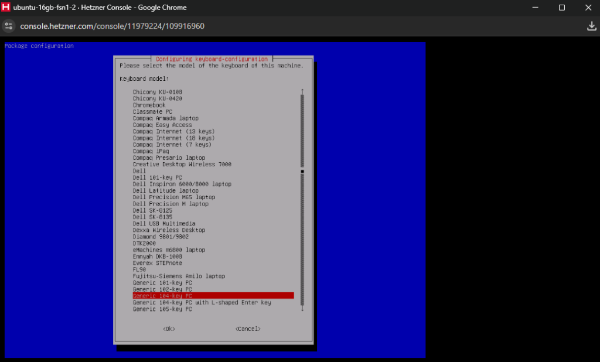This screenshot has width=600, height=362.
Task: Click the Hetzner logo icon in title bar
Action: (x=6, y=8)
